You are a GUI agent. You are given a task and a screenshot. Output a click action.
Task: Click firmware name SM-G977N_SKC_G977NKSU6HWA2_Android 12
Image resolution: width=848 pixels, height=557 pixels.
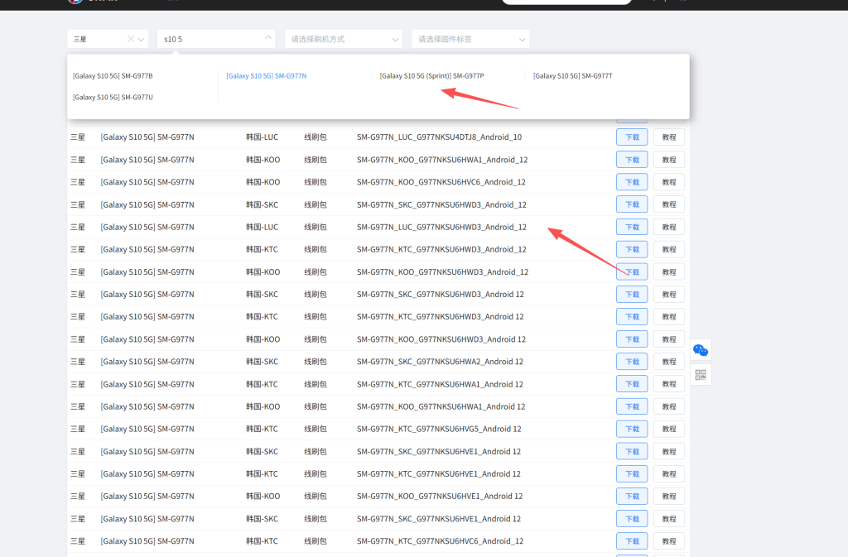440,362
